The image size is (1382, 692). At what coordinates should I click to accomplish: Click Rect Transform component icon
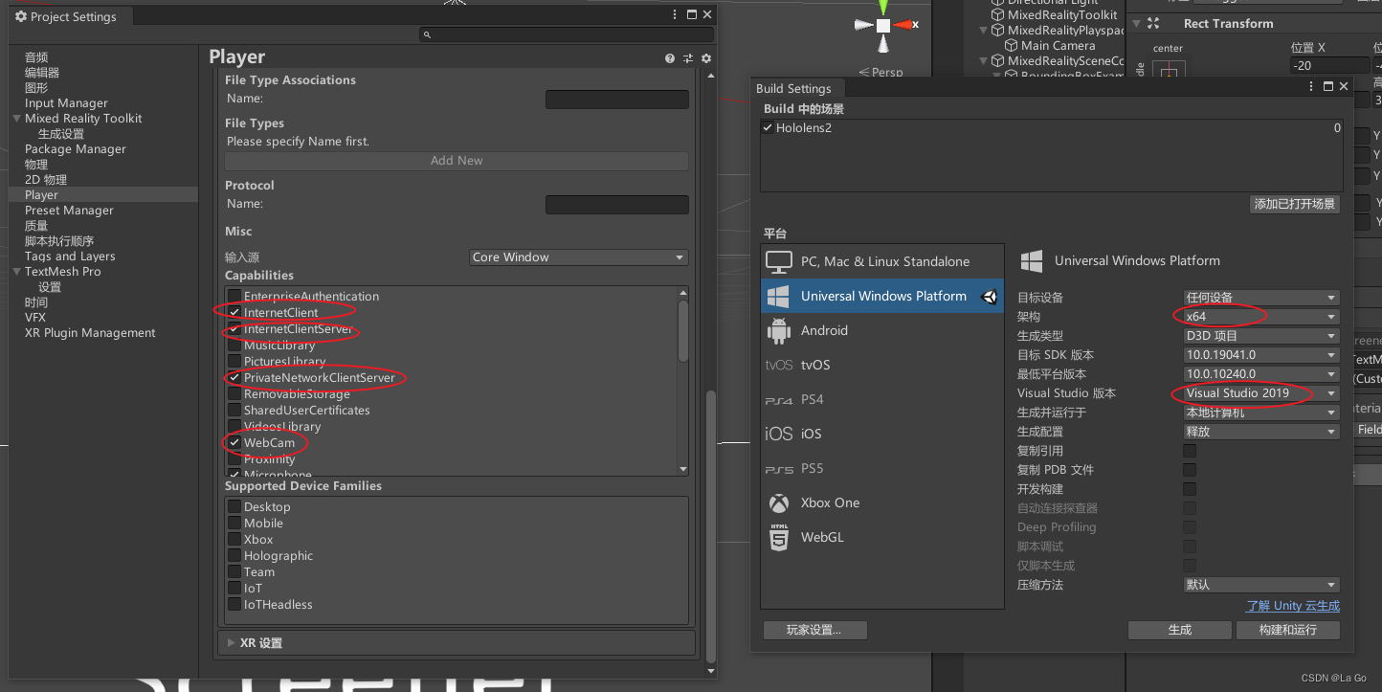coord(1153,23)
